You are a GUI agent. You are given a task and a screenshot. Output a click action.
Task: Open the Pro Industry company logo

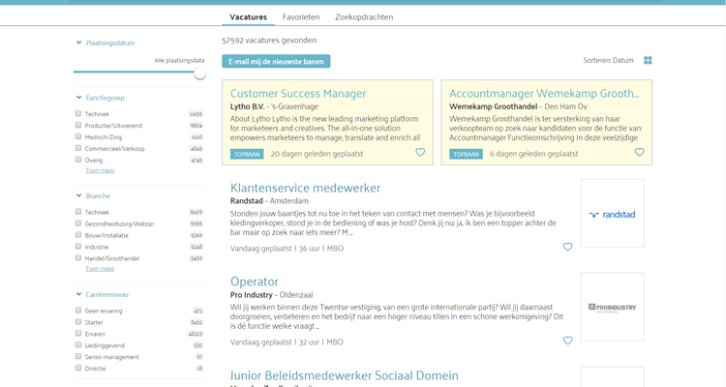click(x=612, y=307)
